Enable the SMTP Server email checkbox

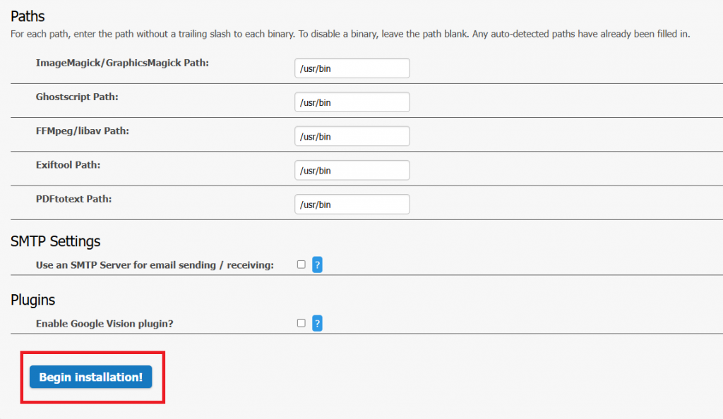(x=301, y=265)
